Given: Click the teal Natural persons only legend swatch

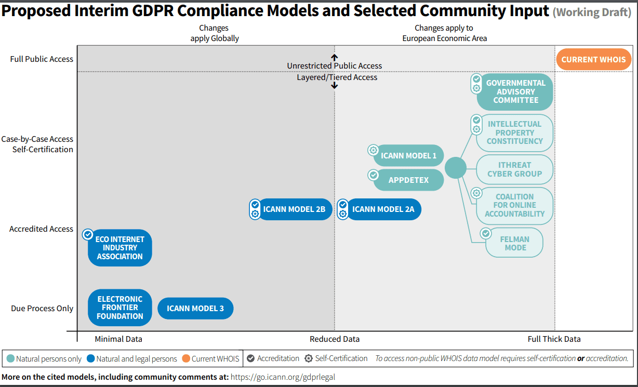Looking at the screenshot, I should coord(10,358).
